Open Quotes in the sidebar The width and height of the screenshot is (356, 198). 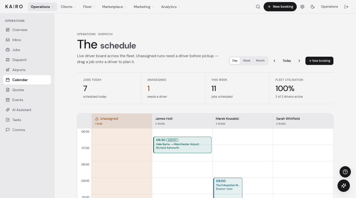pyautogui.click(x=27, y=90)
